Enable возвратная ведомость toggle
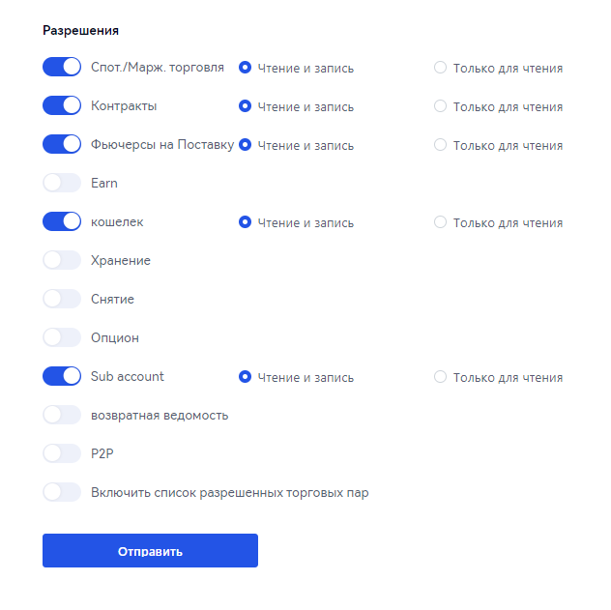 click(62, 415)
